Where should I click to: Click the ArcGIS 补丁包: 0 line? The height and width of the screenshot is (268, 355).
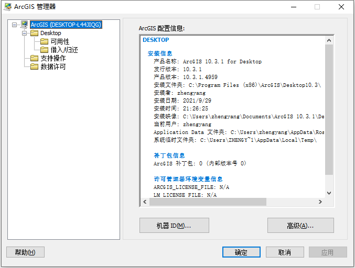(200, 163)
